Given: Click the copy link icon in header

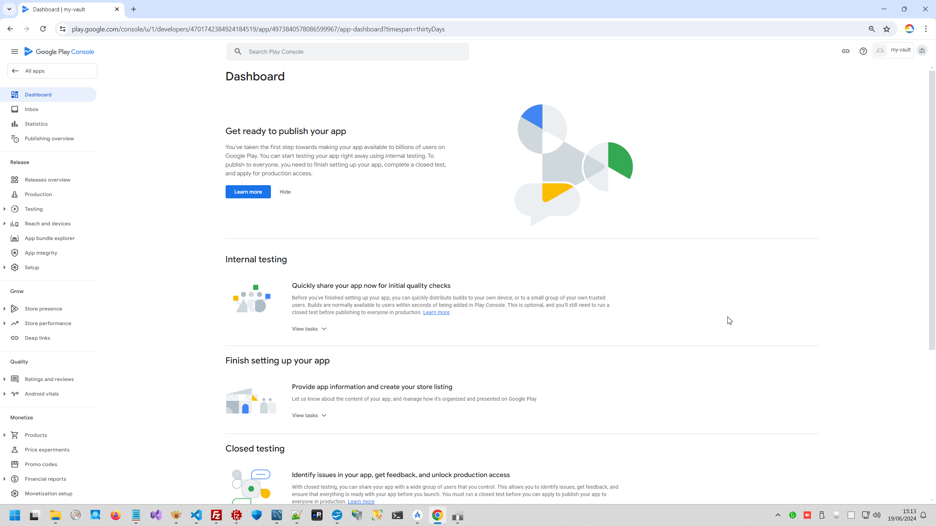Looking at the screenshot, I should [845, 51].
